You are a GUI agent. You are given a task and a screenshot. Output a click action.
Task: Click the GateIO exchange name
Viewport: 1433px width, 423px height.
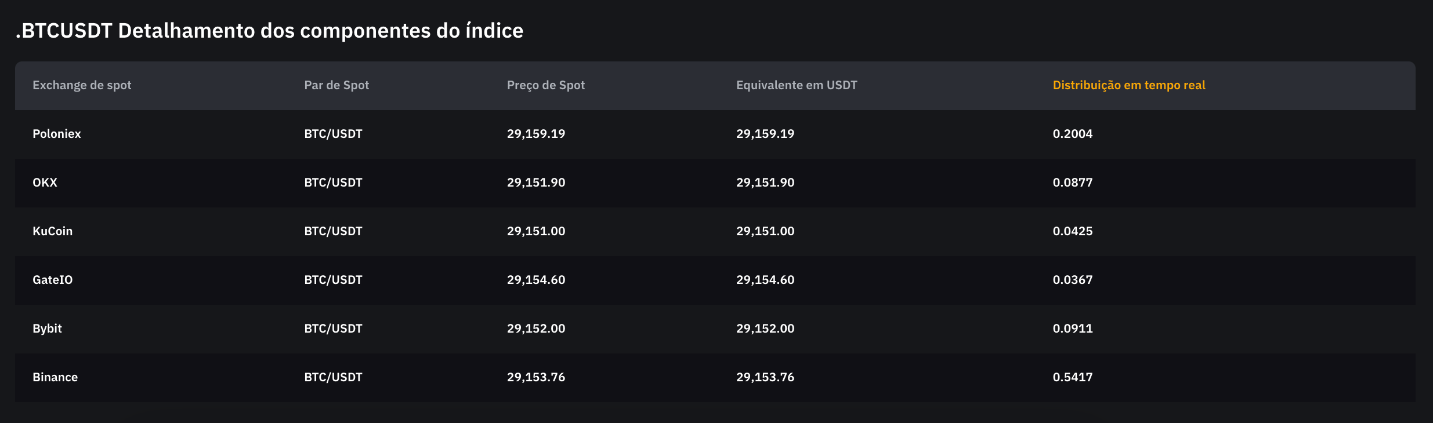[52, 280]
